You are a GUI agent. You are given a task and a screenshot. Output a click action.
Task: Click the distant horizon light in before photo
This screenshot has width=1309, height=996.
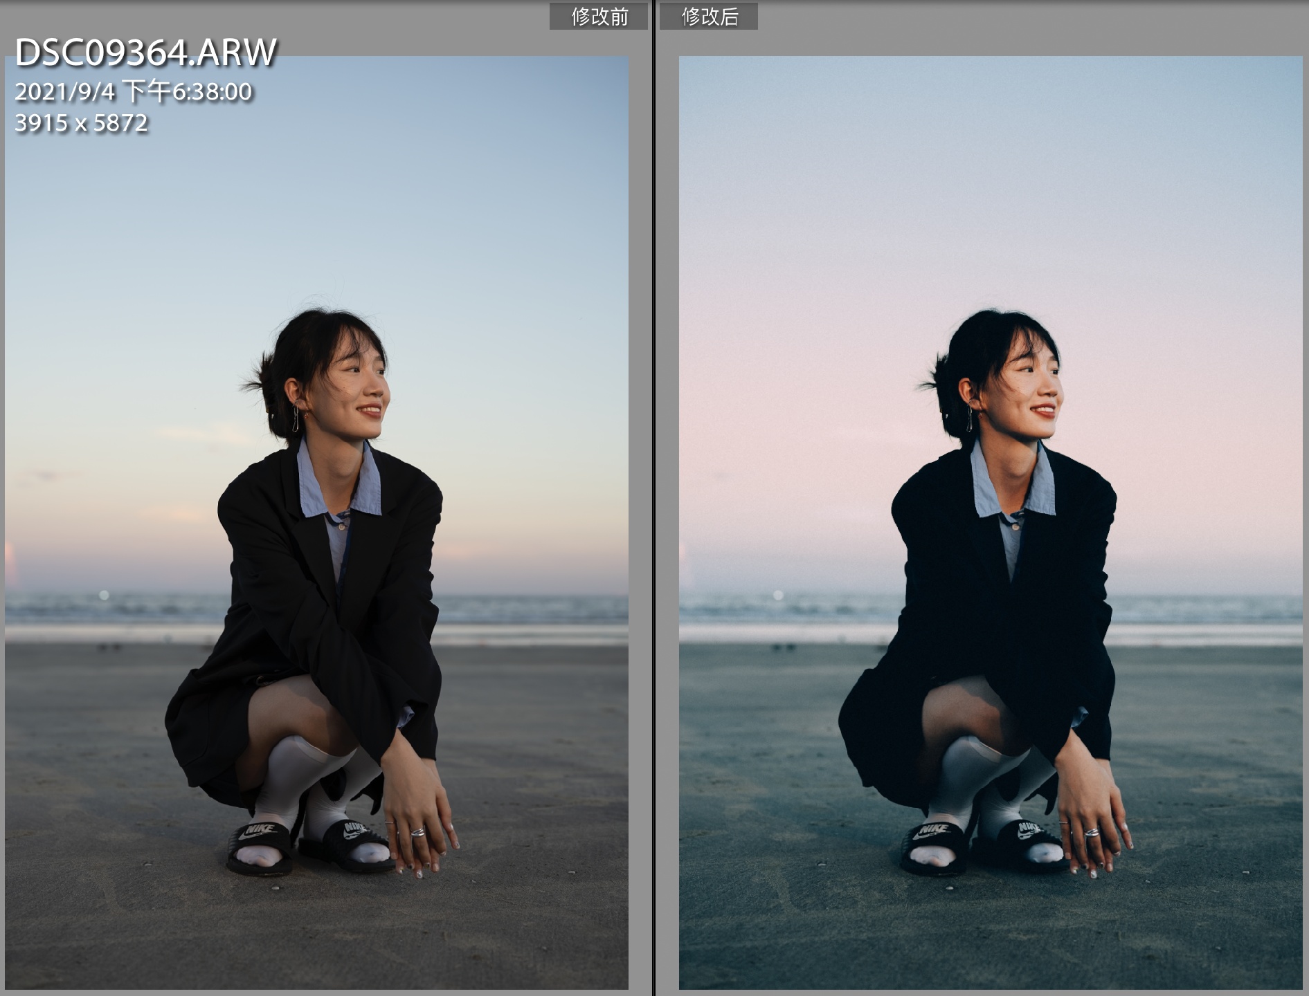(x=104, y=595)
